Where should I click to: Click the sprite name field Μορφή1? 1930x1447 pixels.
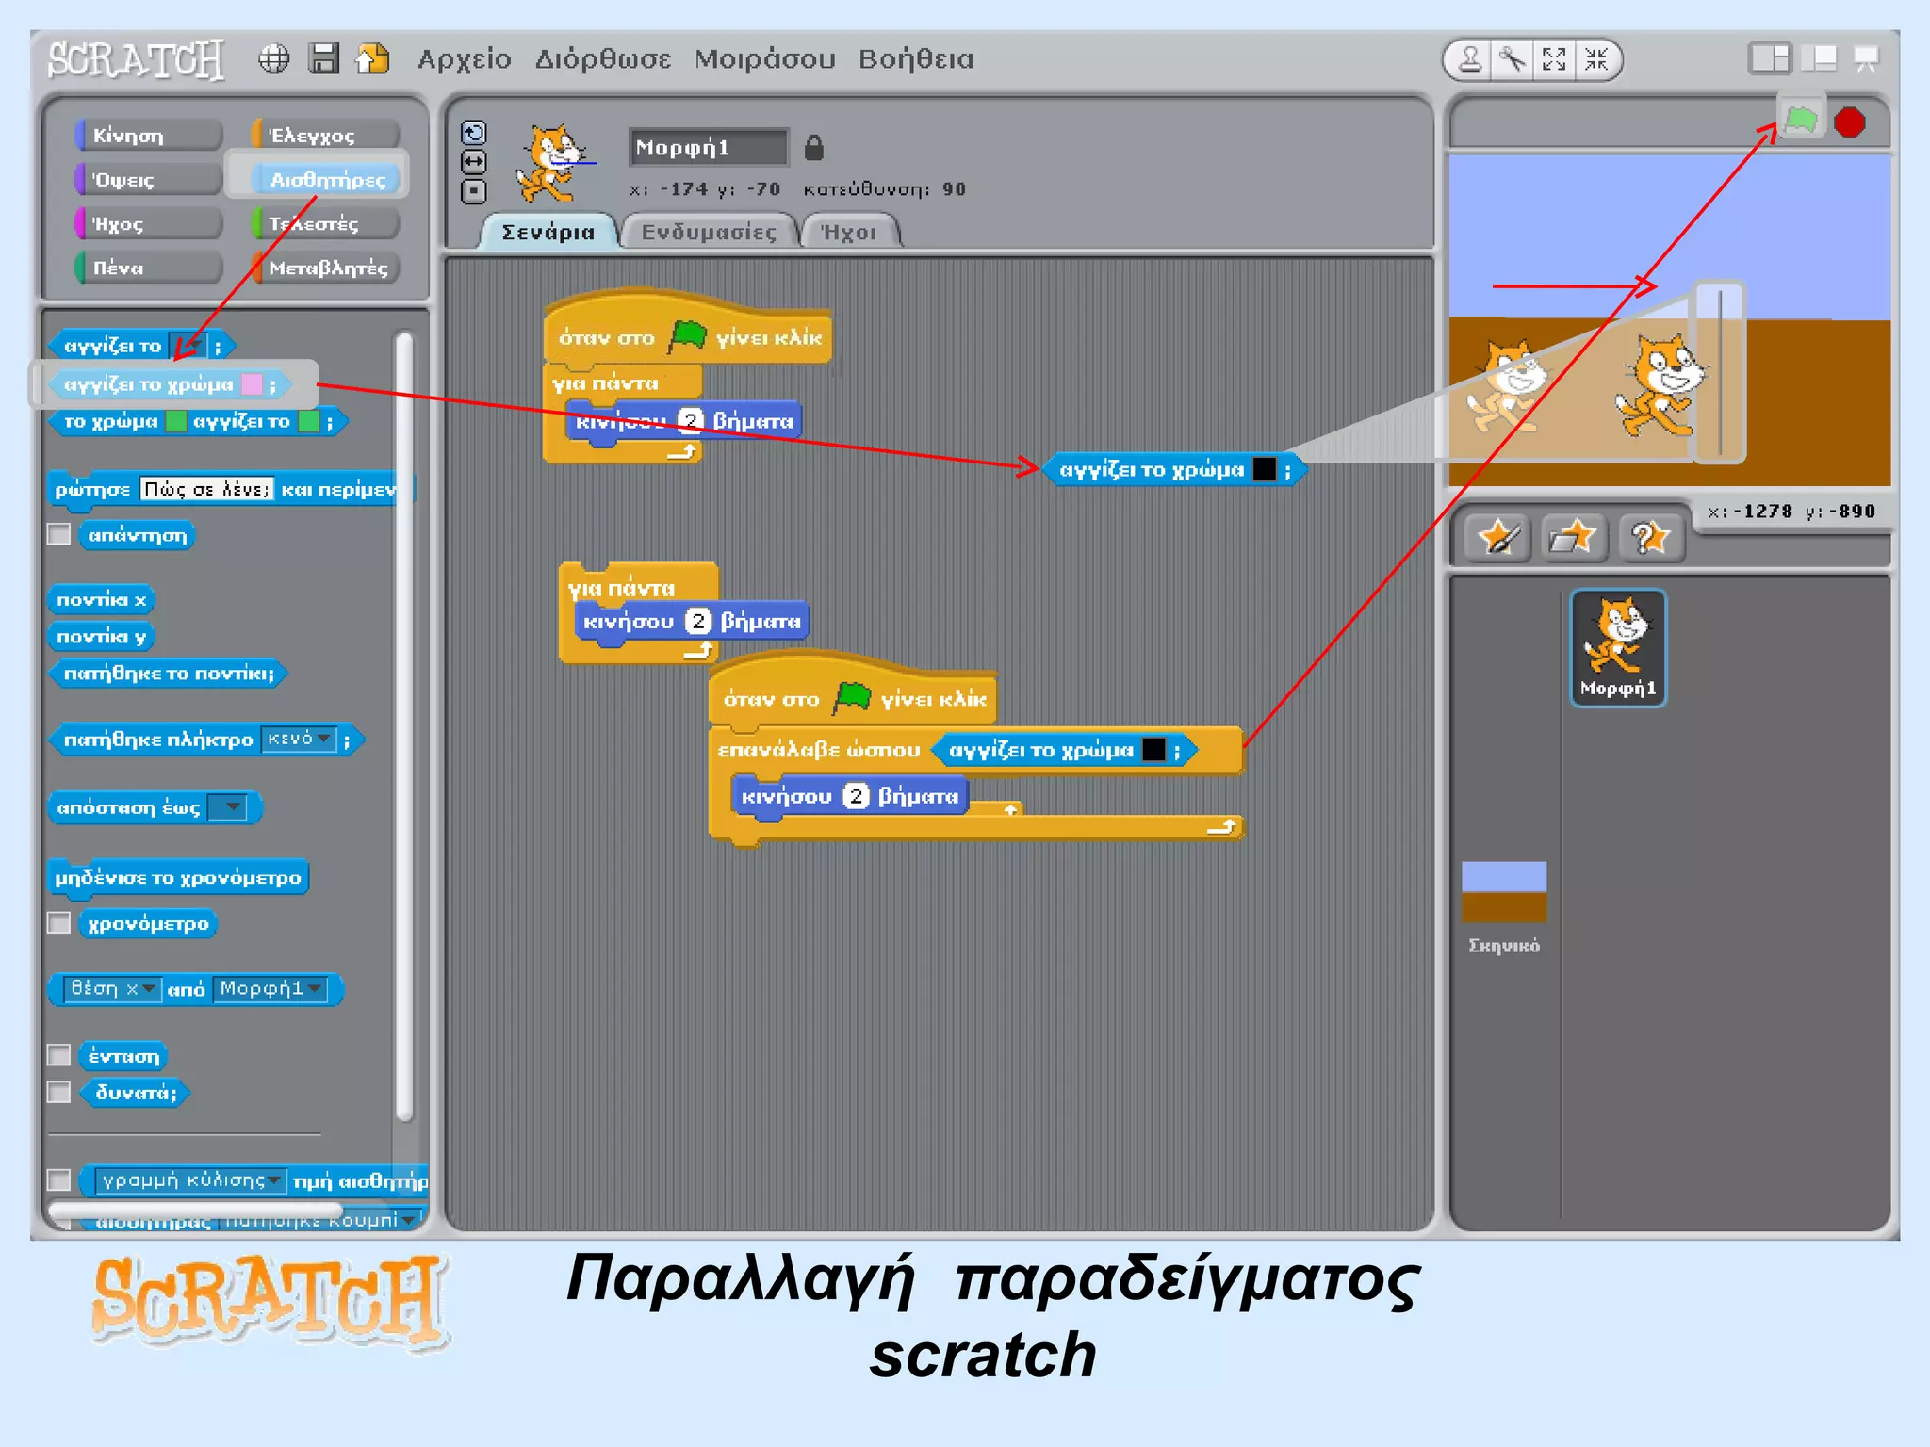[709, 148]
